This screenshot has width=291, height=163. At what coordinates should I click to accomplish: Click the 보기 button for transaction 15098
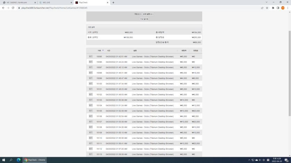coord(91,73)
